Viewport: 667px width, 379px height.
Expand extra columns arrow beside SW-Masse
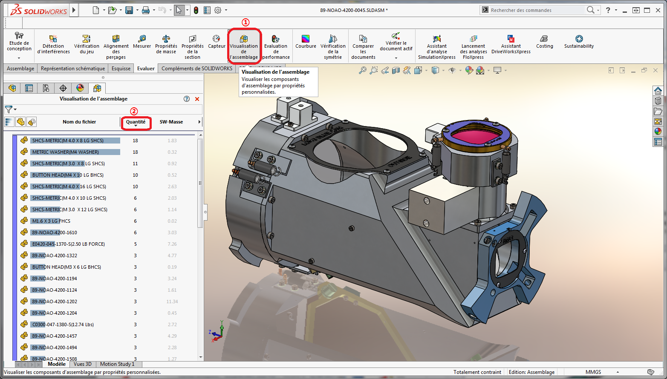pyautogui.click(x=199, y=122)
